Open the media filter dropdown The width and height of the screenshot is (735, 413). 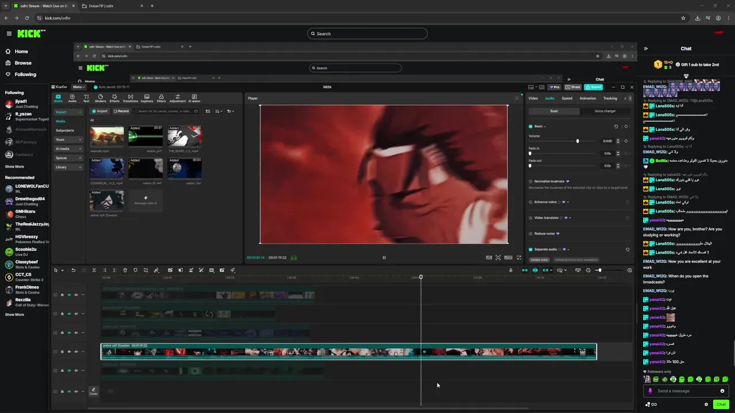[230, 111]
